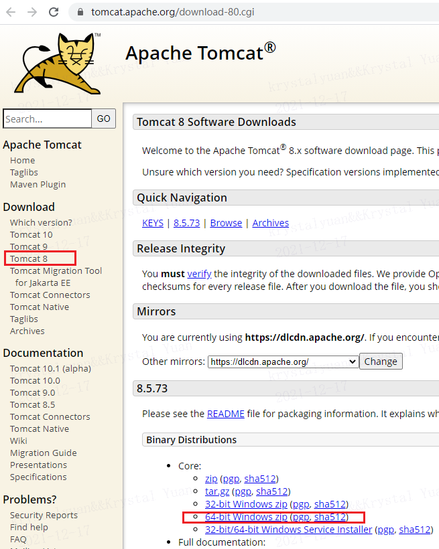Open the Which version? link
The image size is (439, 549).
41,223
